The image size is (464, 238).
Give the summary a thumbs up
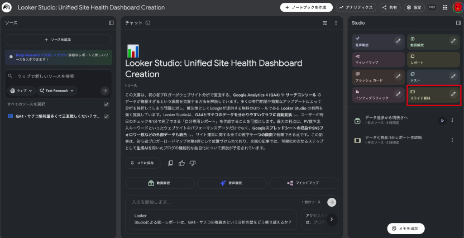pyautogui.click(x=181, y=163)
